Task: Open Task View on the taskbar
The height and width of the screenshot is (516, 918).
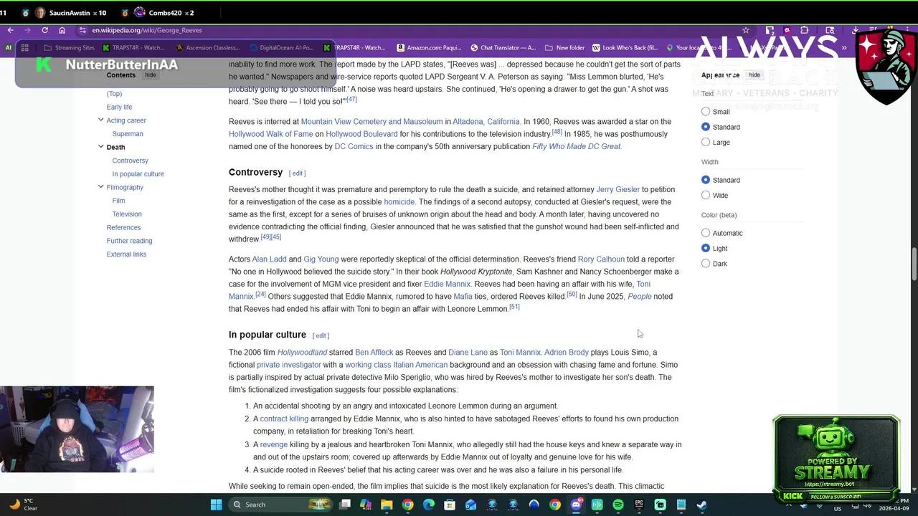Action: [x=345, y=505]
